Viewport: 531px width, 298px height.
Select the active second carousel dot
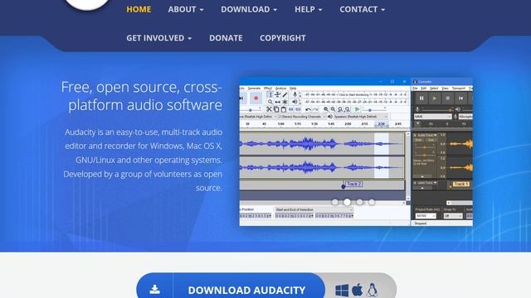coord(347,202)
